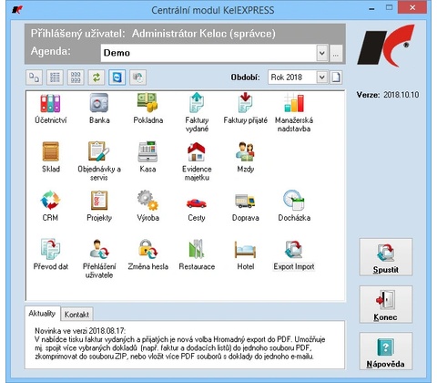Expand the Období year dropdown
The width and height of the screenshot is (437, 383).
coord(322,78)
